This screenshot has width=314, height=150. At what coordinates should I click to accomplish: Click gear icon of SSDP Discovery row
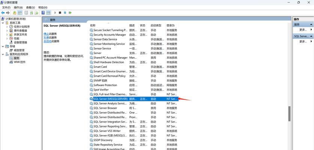coord(91,140)
